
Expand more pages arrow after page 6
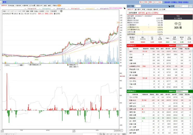(x=16, y=134)
